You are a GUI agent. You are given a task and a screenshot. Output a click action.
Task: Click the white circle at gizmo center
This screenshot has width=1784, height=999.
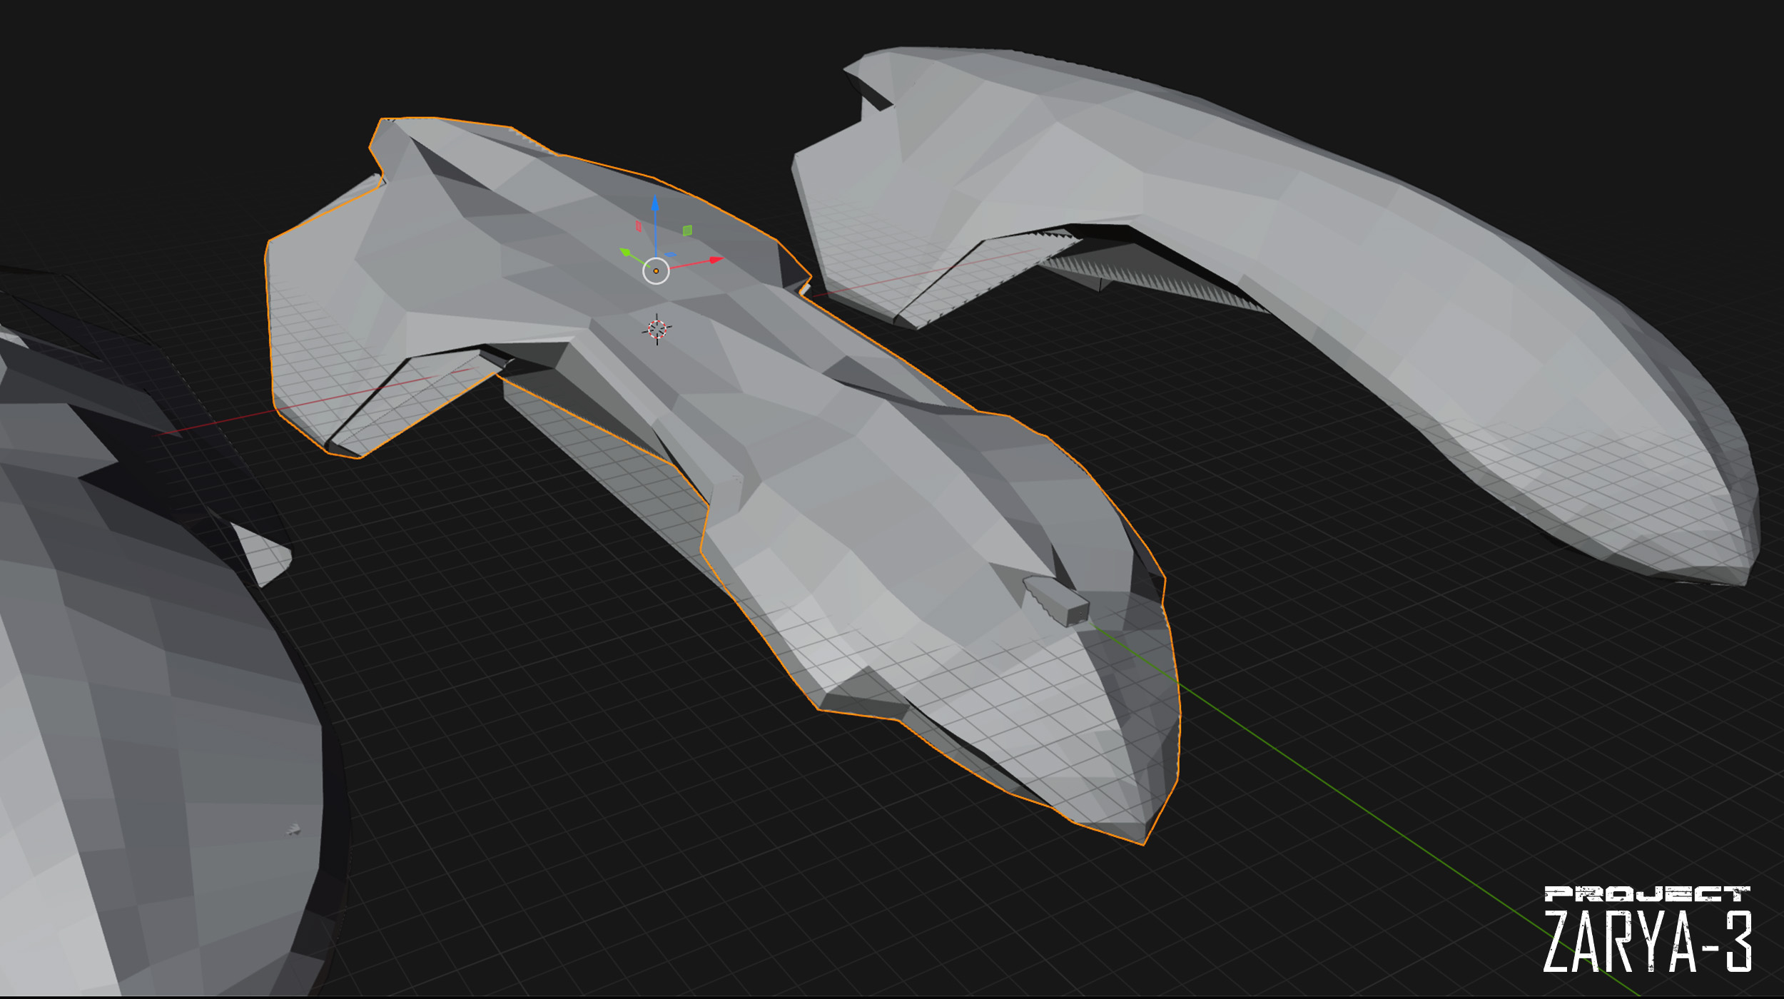[x=656, y=271]
